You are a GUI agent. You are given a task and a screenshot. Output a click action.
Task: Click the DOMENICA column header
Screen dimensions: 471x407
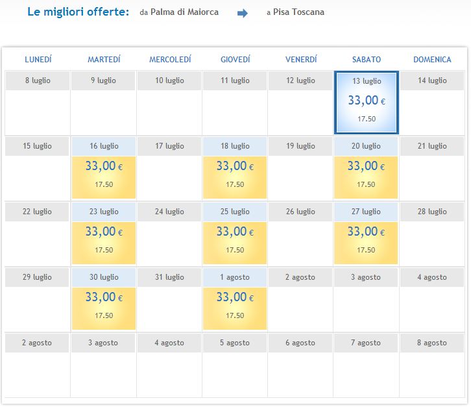tap(432, 60)
